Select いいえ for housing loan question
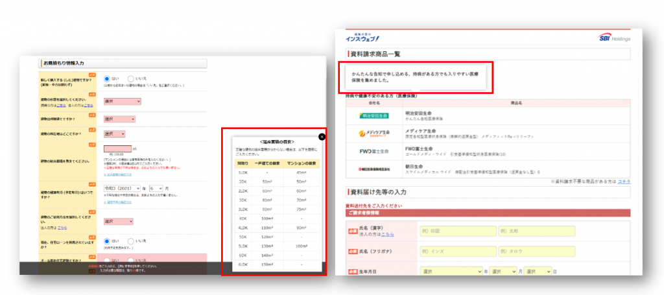 coord(130,241)
